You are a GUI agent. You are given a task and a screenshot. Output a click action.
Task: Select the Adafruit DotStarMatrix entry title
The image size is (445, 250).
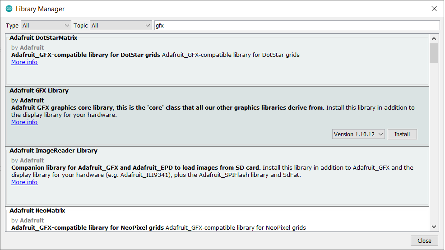[43, 38]
